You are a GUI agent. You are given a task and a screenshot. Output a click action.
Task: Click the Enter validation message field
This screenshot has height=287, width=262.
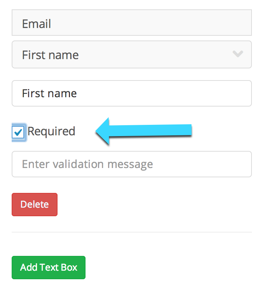[132, 164]
